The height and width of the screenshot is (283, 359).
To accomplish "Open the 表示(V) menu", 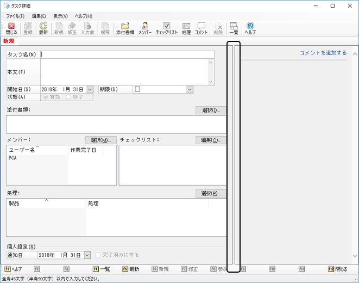I will (60, 16).
